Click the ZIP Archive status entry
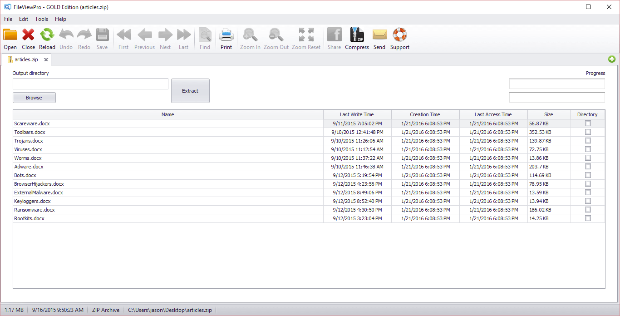 106,310
